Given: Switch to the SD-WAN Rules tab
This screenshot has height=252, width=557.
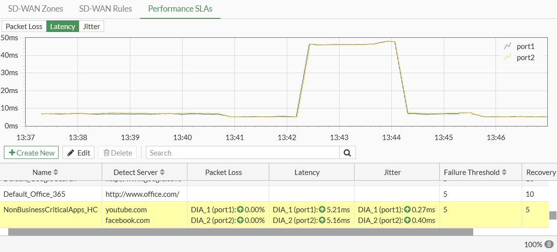Looking at the screenshot, I should pyautogui.click(x=105, y=9).
